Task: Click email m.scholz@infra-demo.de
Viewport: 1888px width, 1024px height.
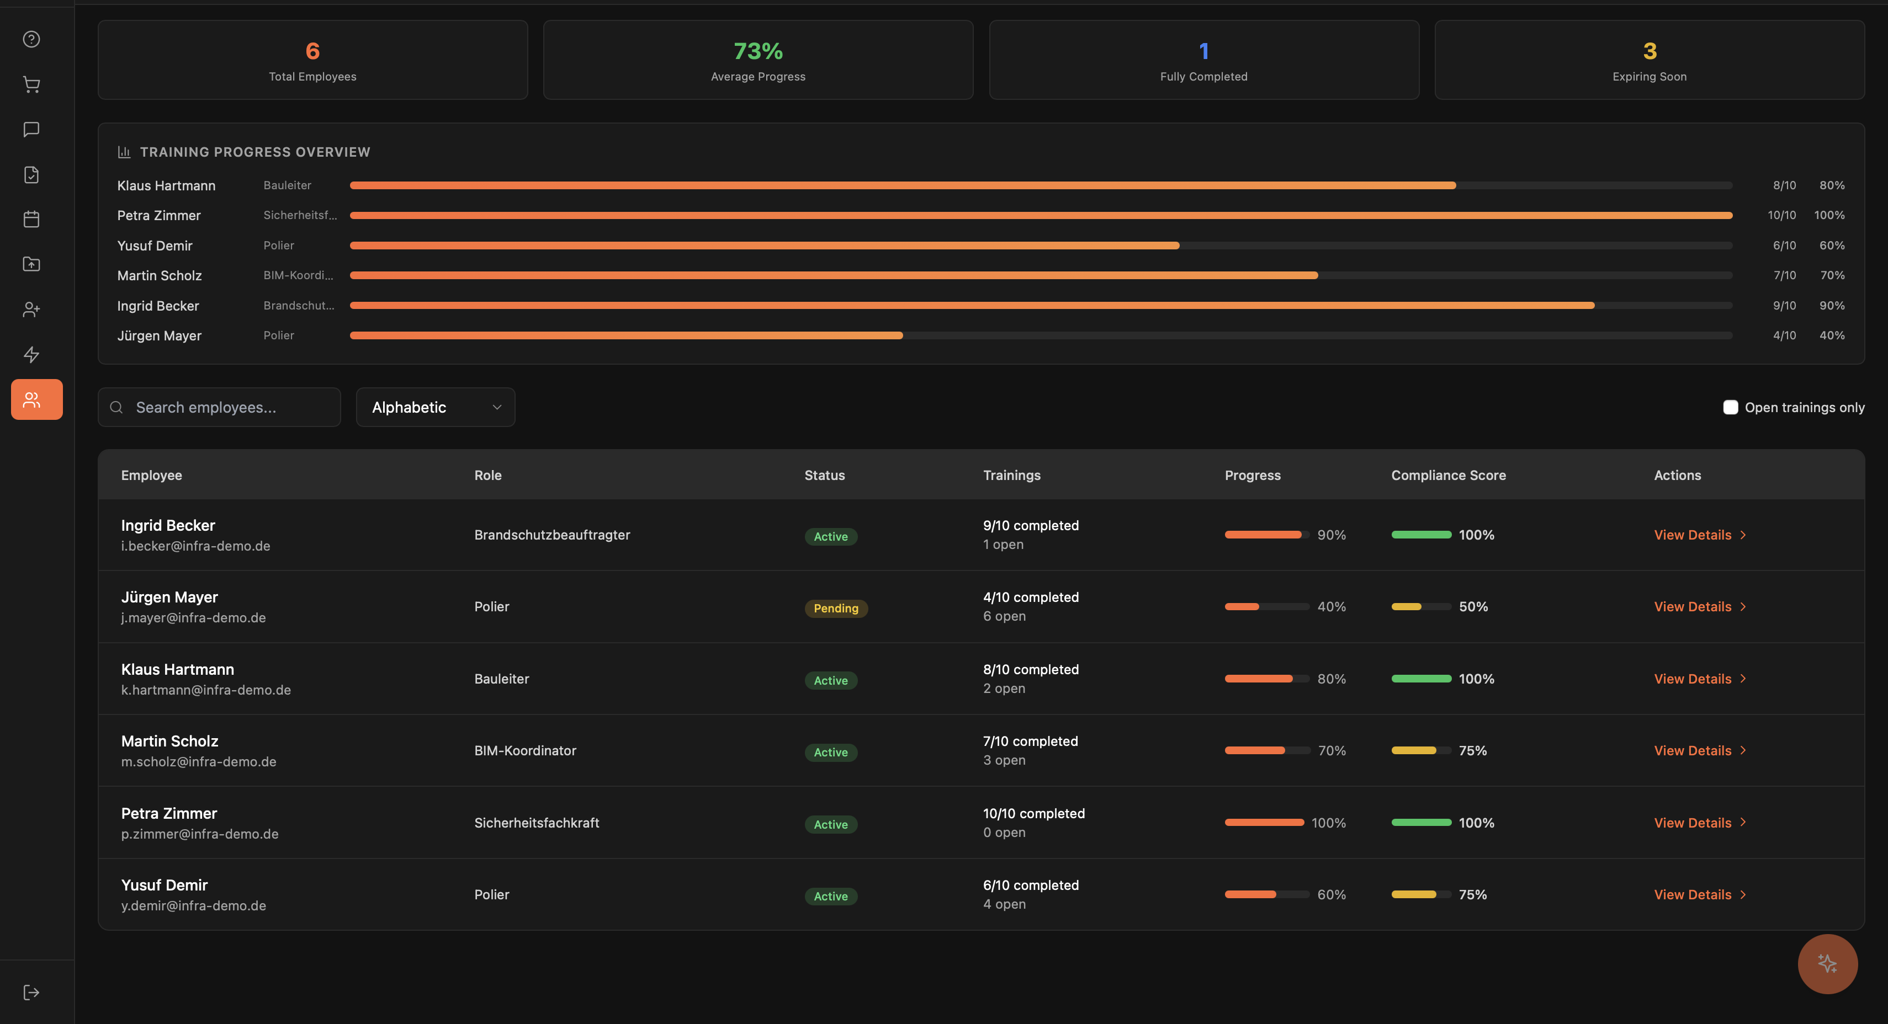Action: (x=199, y=762)
